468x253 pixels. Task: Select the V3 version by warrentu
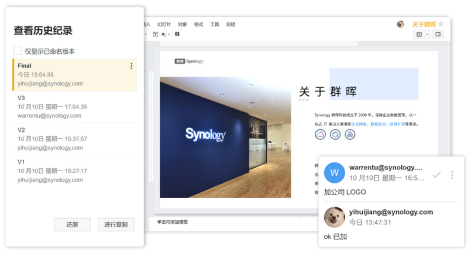[75, 107]
